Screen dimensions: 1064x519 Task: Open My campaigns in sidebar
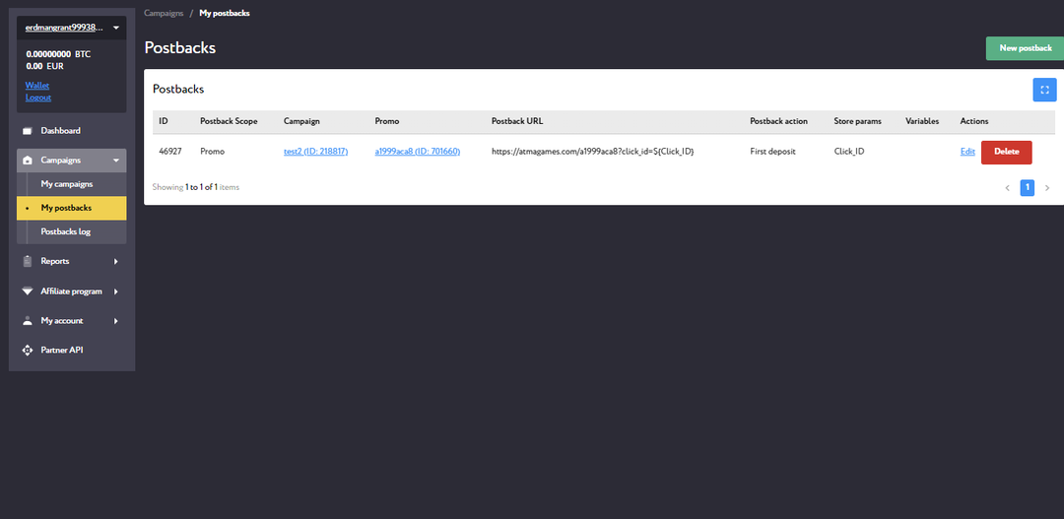67,184
